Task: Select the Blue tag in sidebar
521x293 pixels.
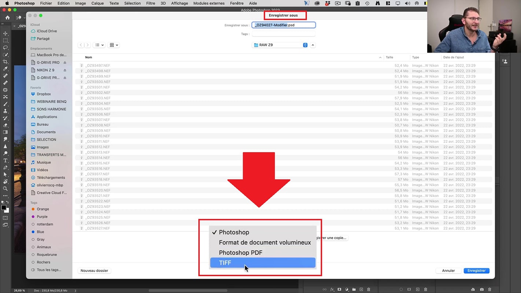Action: tap(40, 232)
